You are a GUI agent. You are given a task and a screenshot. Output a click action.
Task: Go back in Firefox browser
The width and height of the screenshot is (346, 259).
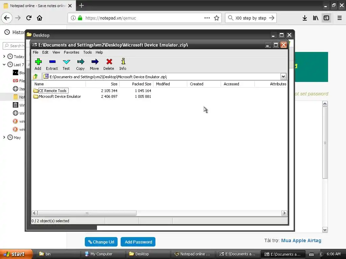tap(7, 18)
